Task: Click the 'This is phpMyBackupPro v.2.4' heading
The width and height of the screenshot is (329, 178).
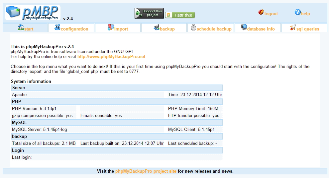Action: [42, 46]
